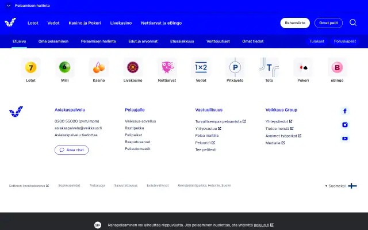Open the Tee pelitesti link
Screen dimensions: 368x230
(206, 149)
